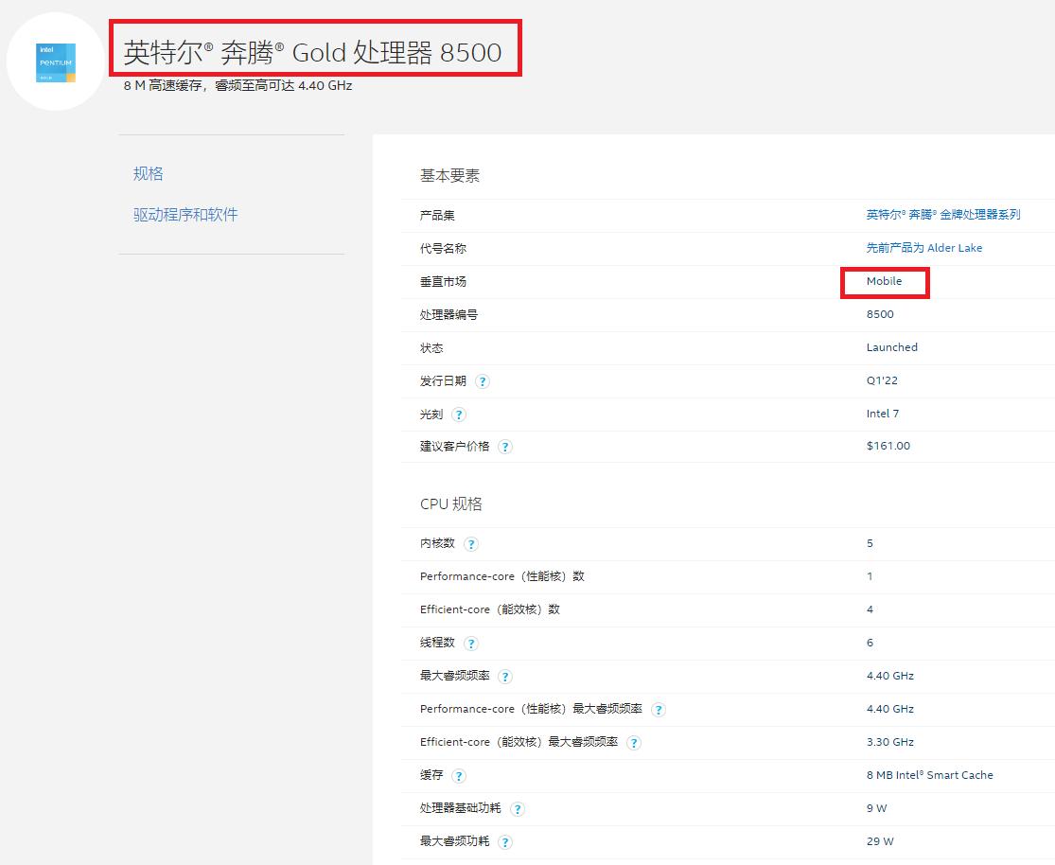Click the $161.00 recommended price value
This screenshot has width=1055, height=865.
point(888,446)
